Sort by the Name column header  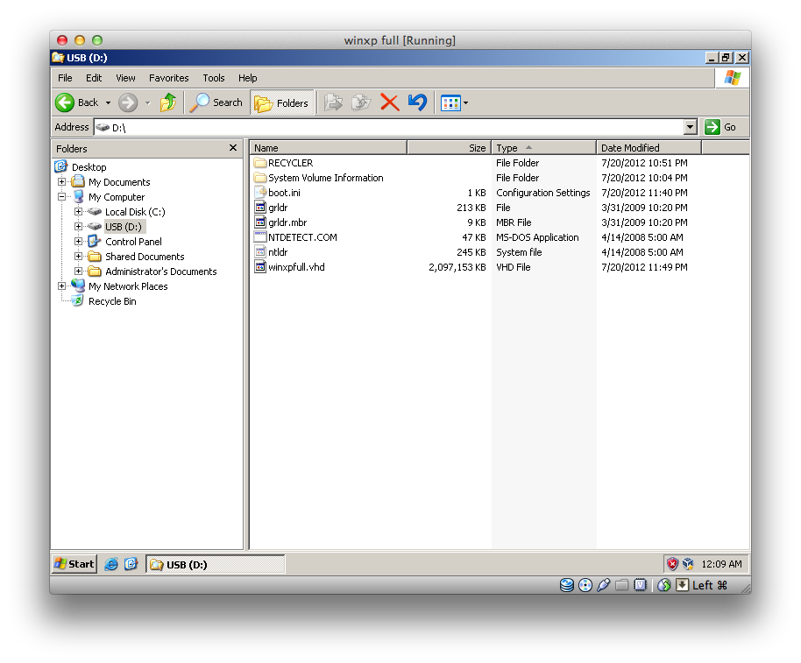328,148
